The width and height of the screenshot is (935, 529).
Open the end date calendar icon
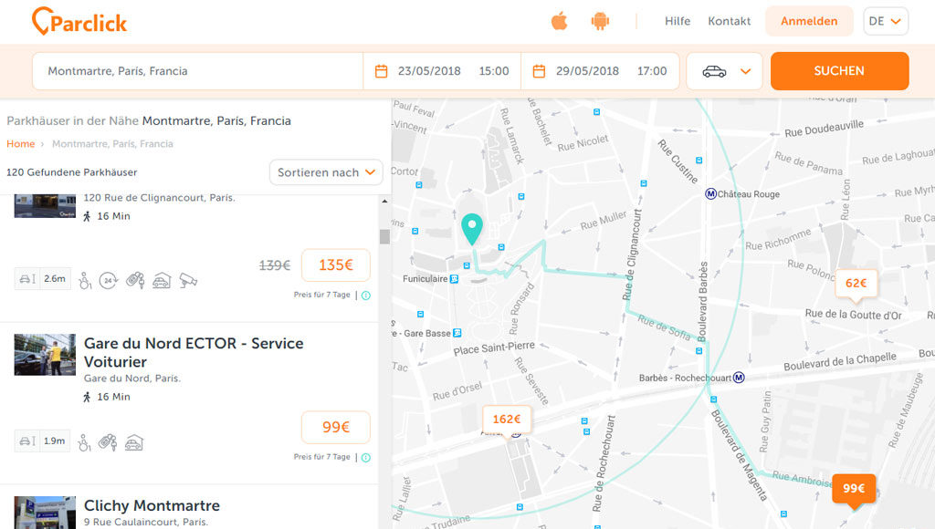click(539, 71)
